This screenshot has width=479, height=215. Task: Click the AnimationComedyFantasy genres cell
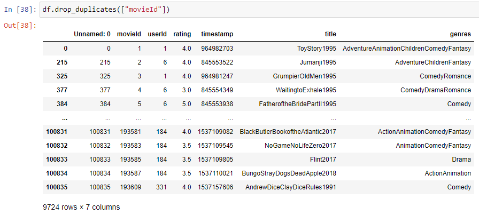pyautogui.click(x=434, y=146)
